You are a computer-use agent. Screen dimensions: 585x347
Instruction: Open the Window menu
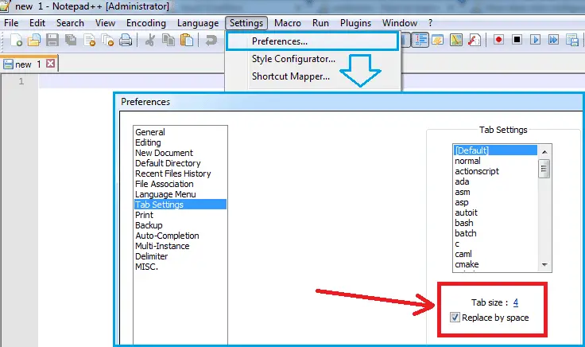click(400, 23)
